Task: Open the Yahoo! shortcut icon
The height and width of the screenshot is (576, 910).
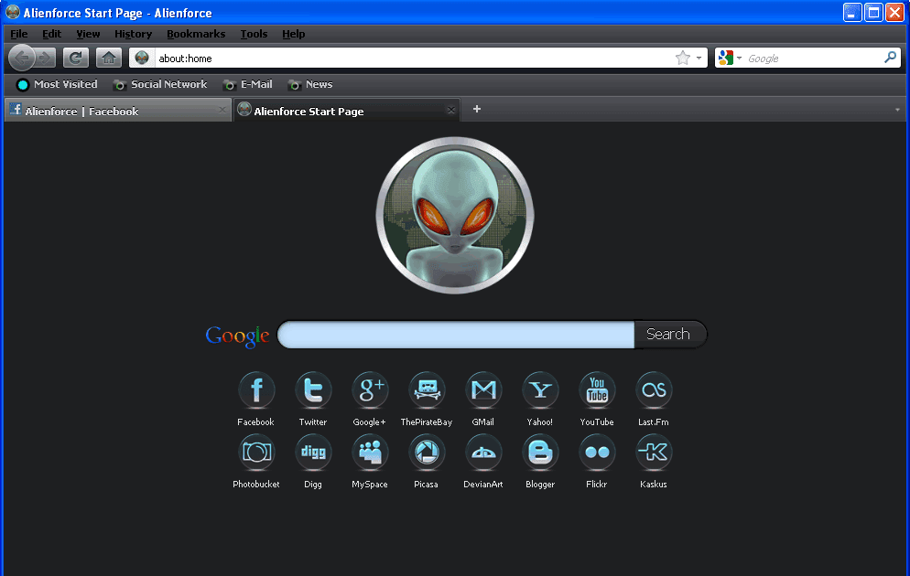Action: [x=540, y=390]
